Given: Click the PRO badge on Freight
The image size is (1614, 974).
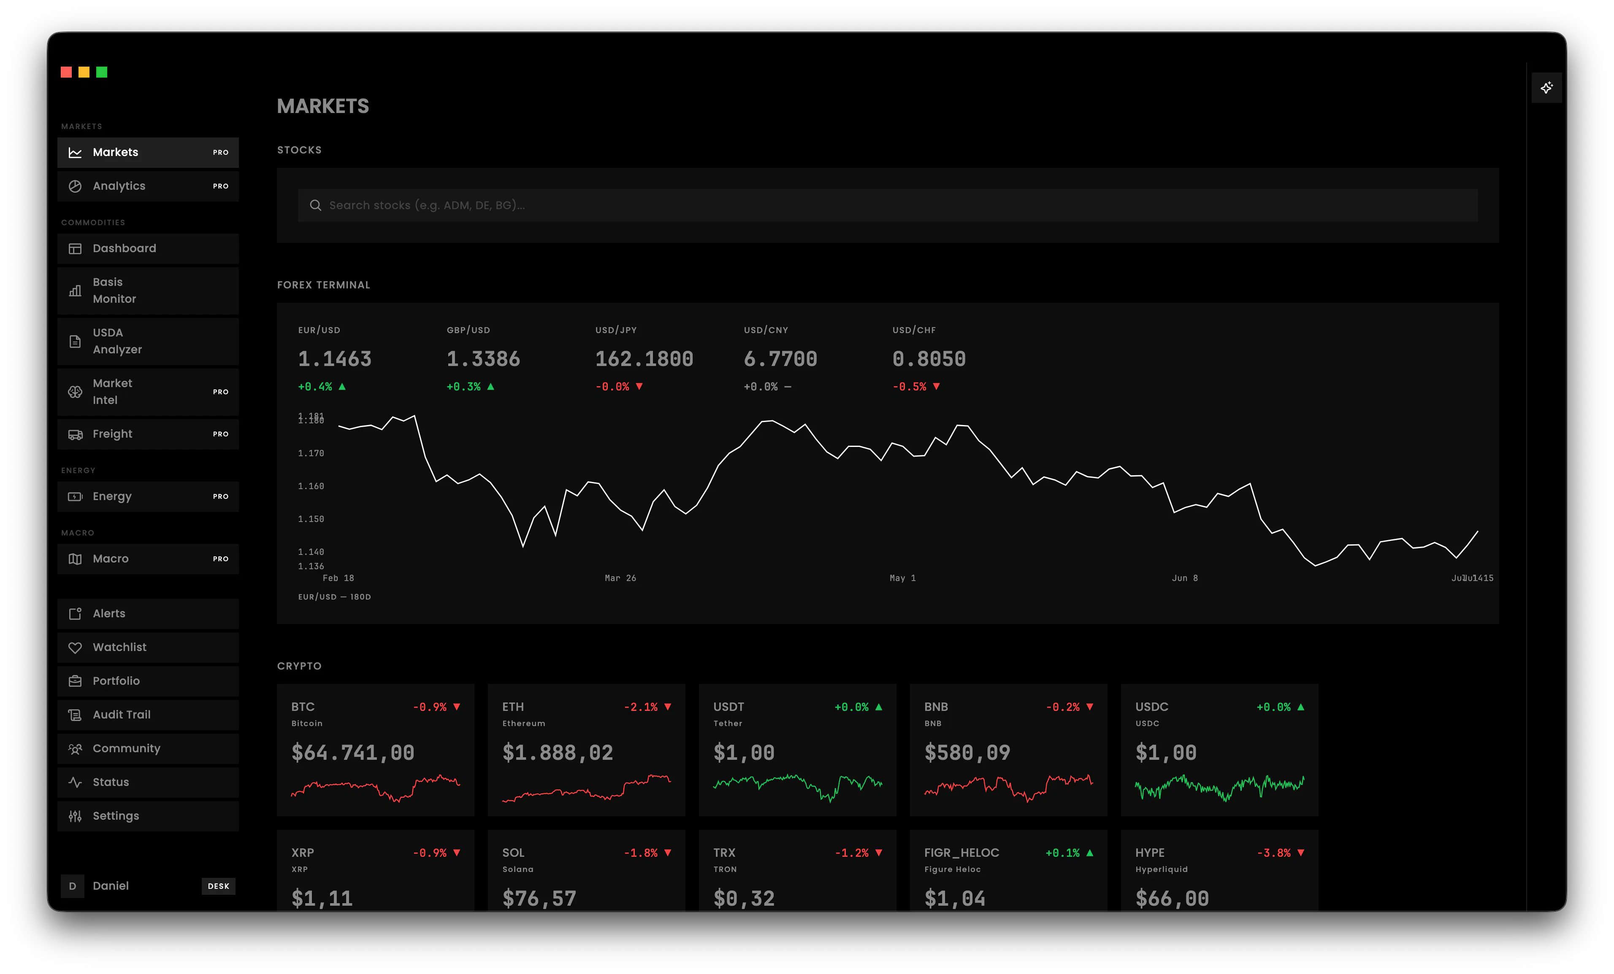Looking at the screenshot, I should (x=221, y=435).
